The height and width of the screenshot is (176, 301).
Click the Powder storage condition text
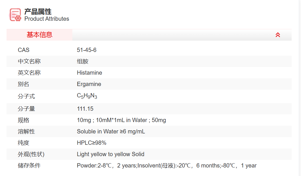point(167,165)
